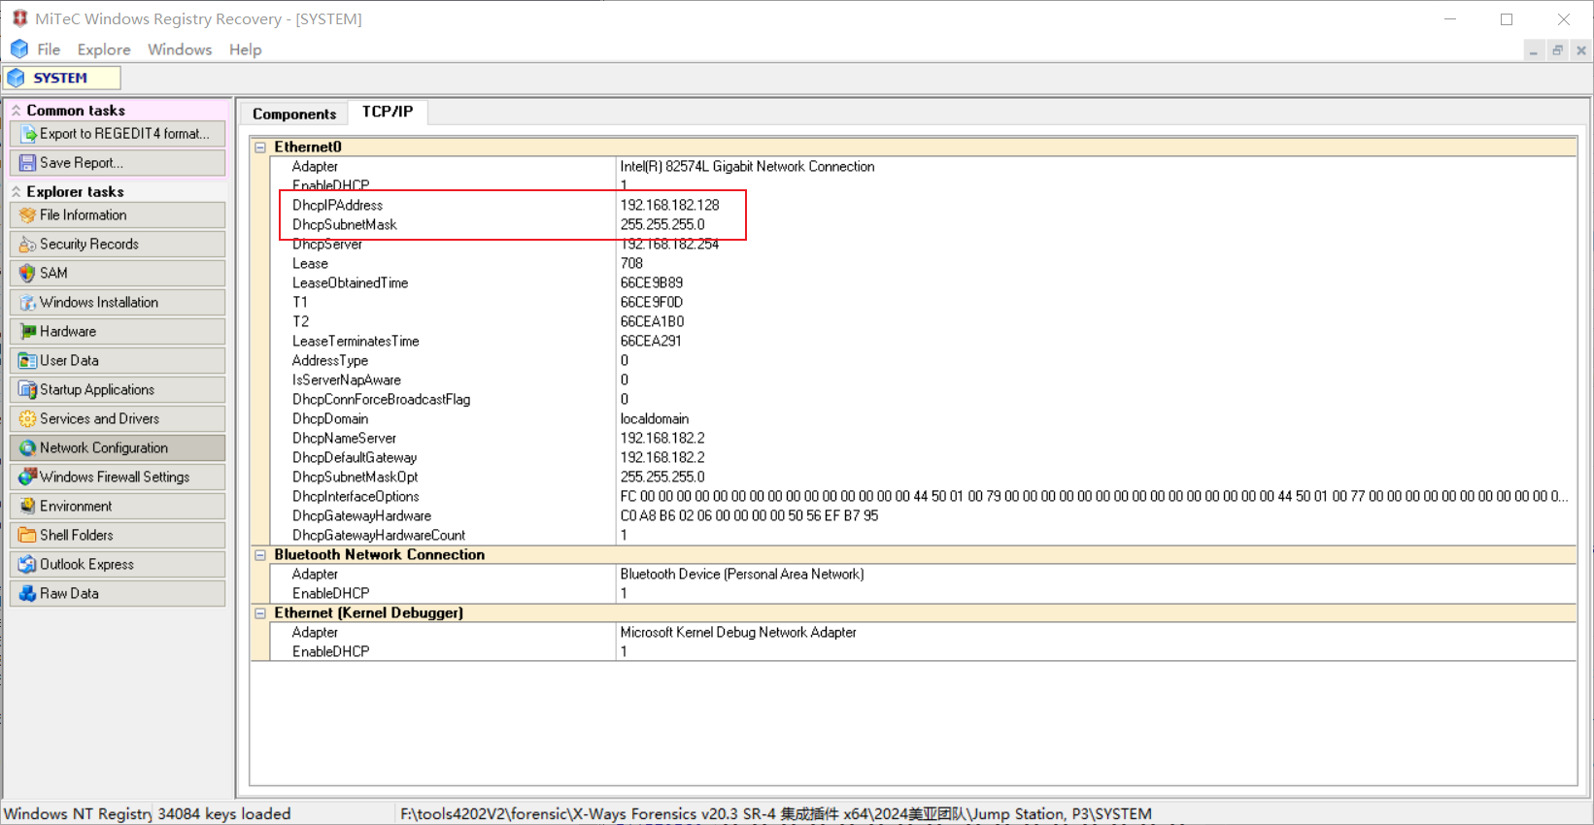1594x825 pixels.
Task: Collapse the Ethernet (Kernel Debugger) group
Action: pos(260,613)
